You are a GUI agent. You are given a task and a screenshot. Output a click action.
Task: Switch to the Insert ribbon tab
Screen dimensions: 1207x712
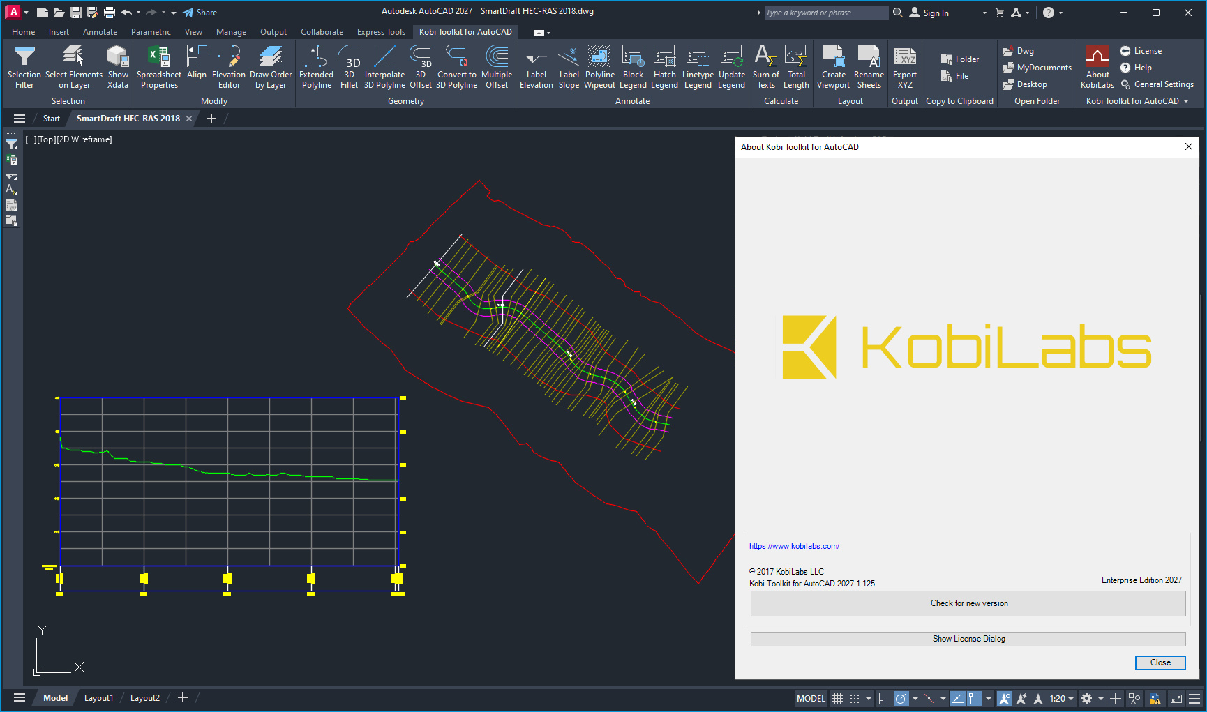(x=59, y=32)
